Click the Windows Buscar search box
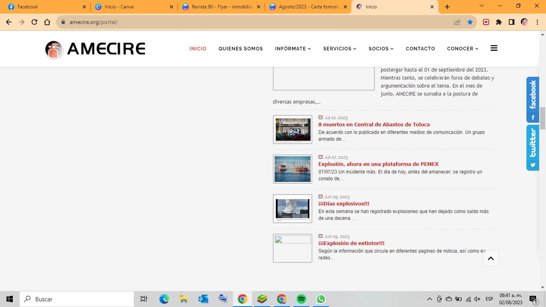Image resolution: width=546 pixels, height=307 pixels. click(77, 299)
